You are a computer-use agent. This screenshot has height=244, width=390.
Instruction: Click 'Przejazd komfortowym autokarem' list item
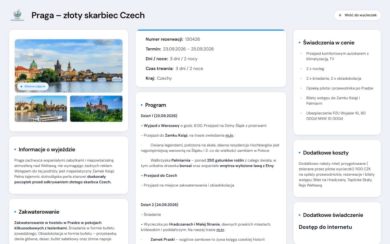click(337, 56)
